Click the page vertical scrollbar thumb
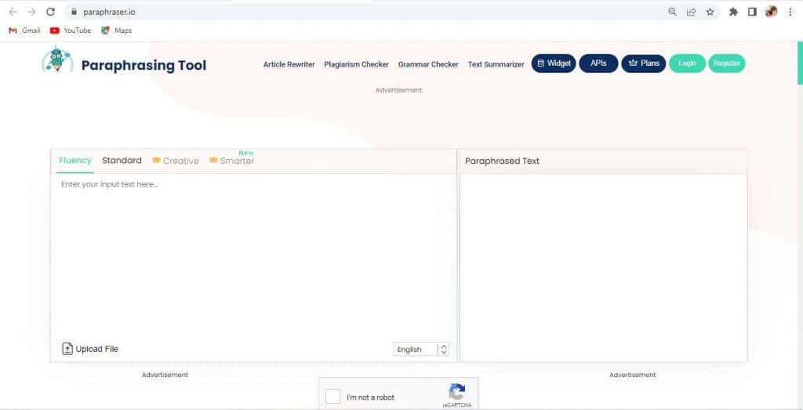The width and height of the screenshot is (803, 410). (800, 63)
